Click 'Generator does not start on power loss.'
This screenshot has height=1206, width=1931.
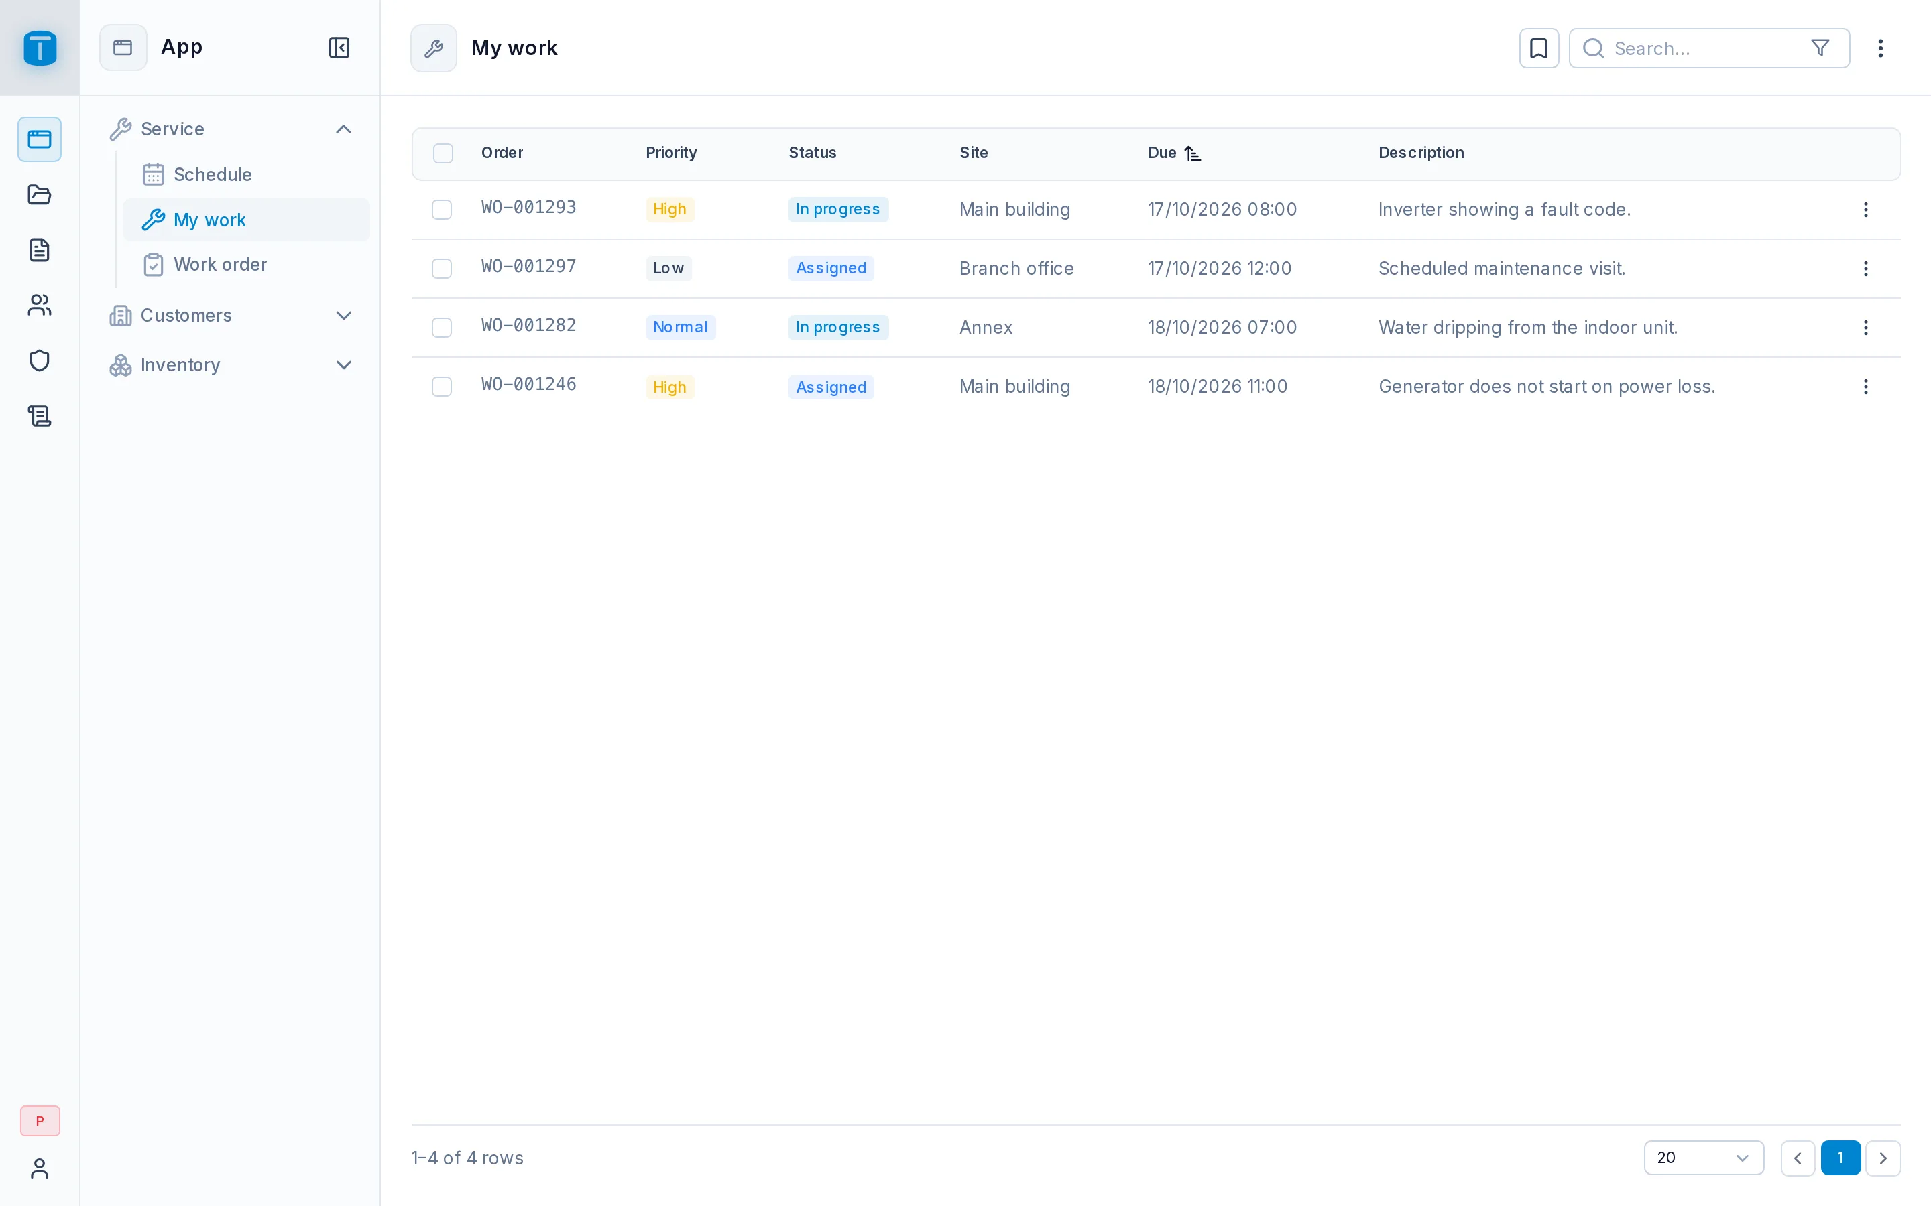coord(1546,387)
